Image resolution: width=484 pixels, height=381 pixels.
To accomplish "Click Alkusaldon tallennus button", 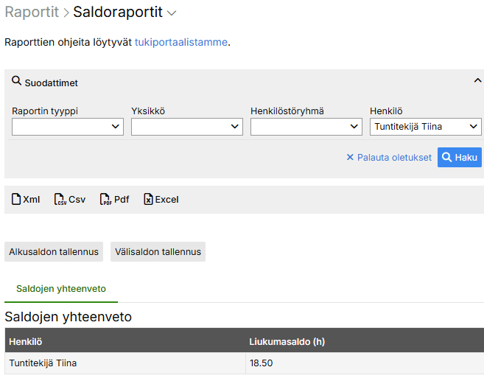I will (54, 252).
